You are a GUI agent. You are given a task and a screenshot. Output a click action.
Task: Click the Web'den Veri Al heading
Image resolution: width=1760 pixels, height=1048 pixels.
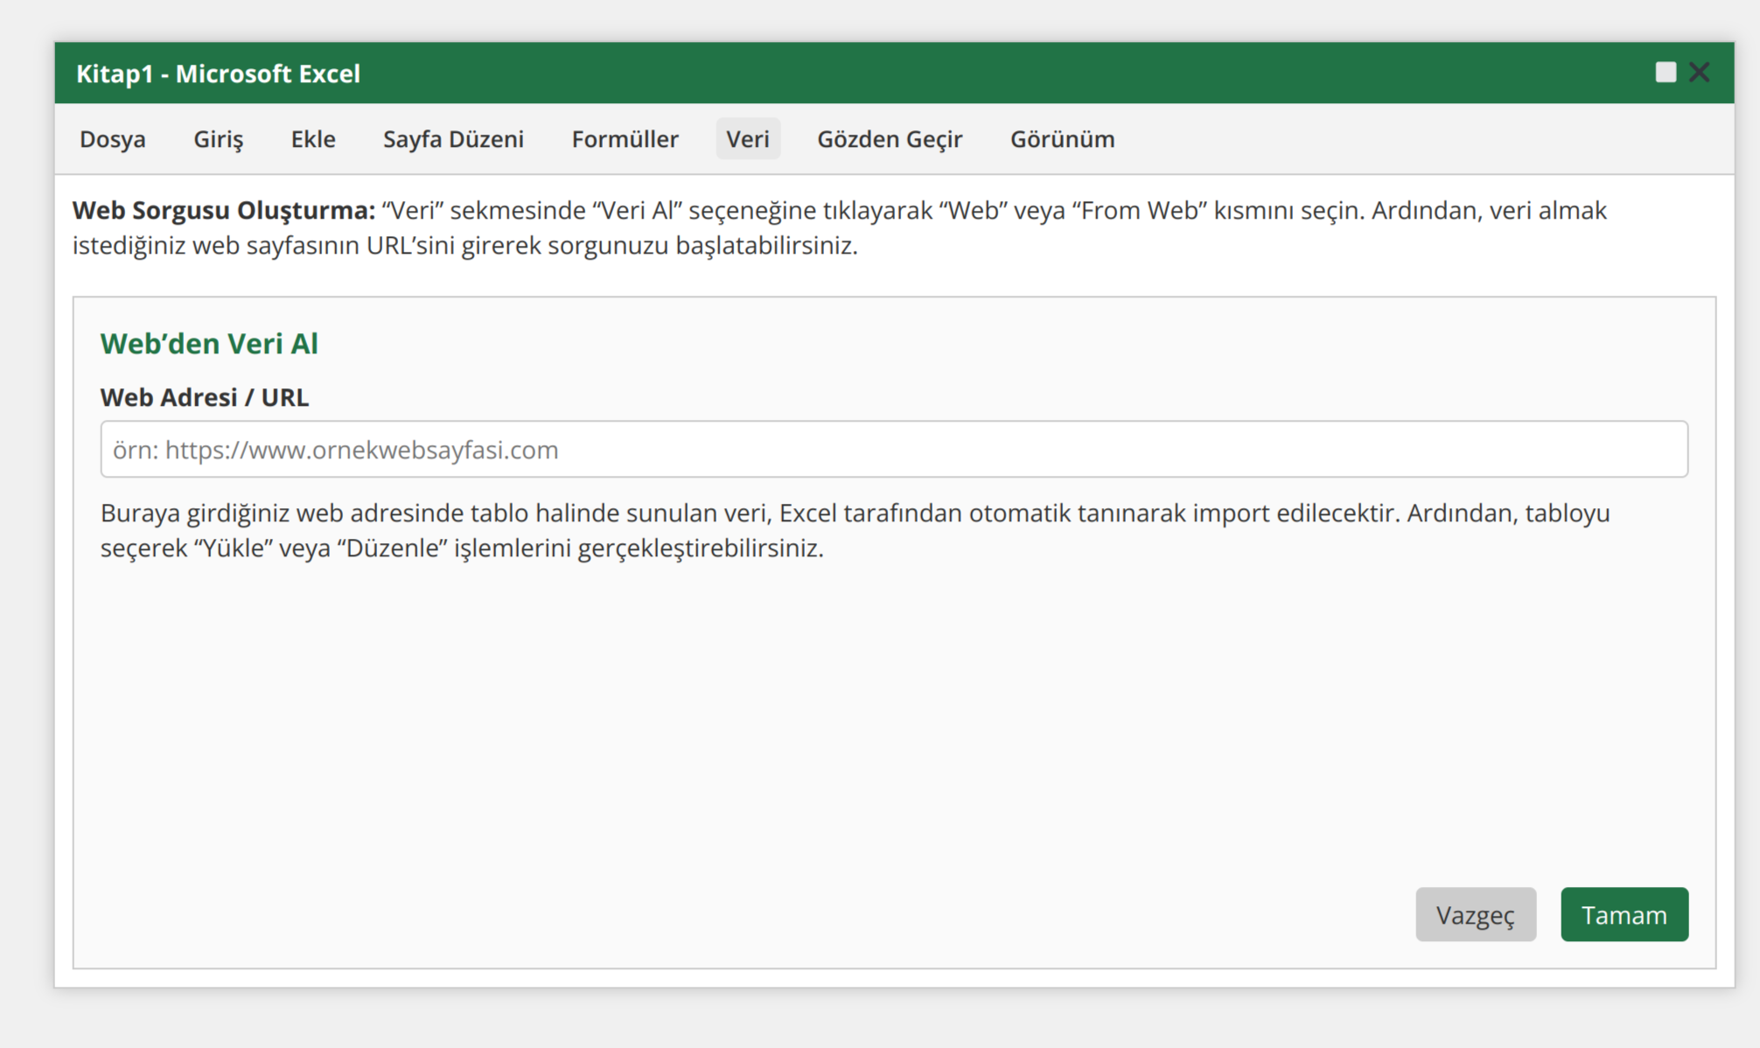click(209, 343)
